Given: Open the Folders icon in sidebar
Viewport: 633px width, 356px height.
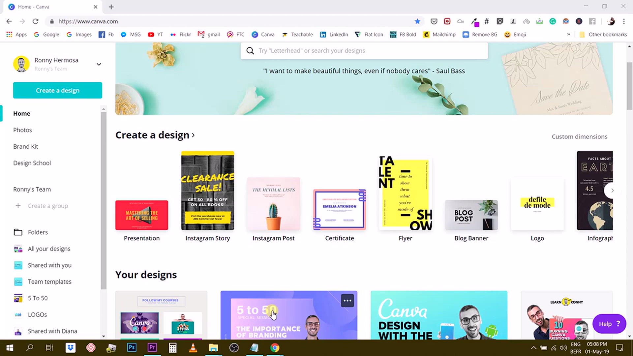Looking at the screenshot, I should point(18,232).
